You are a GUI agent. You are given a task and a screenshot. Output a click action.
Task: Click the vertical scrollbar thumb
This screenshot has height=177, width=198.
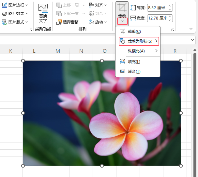(x=195, y=115)
